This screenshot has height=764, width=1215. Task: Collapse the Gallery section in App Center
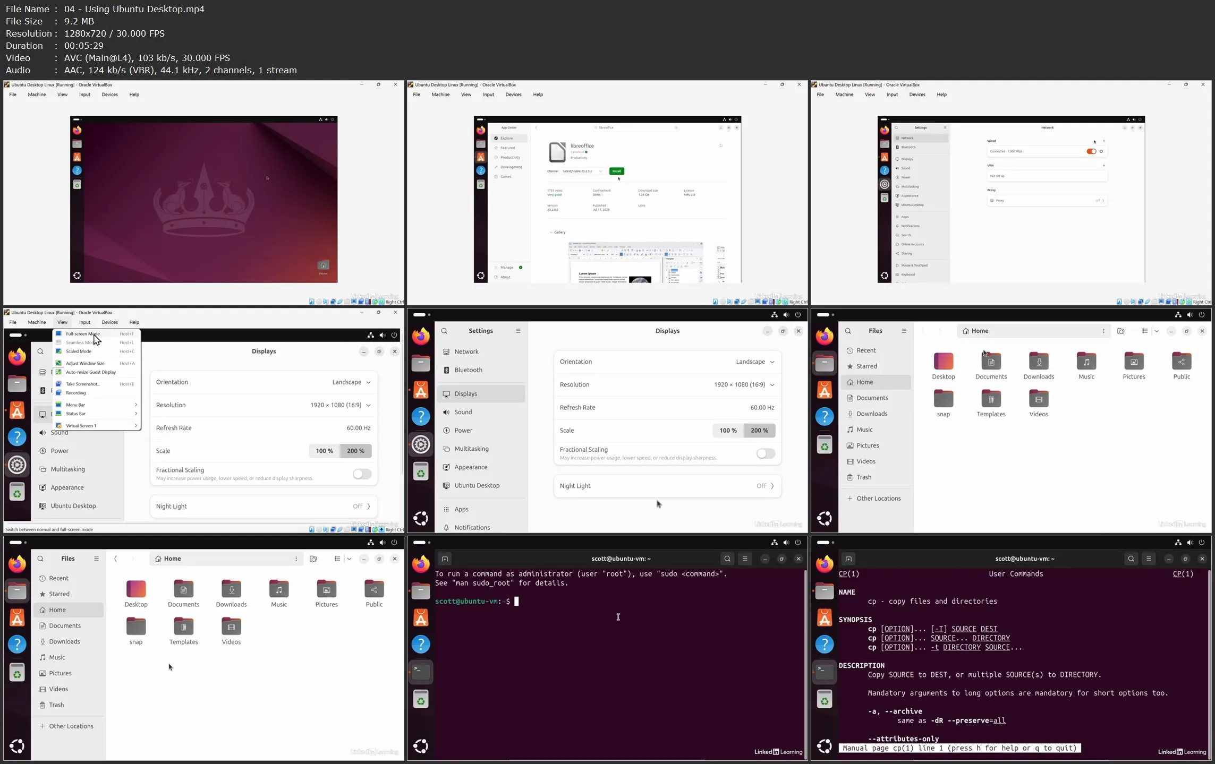click(551, 232)
